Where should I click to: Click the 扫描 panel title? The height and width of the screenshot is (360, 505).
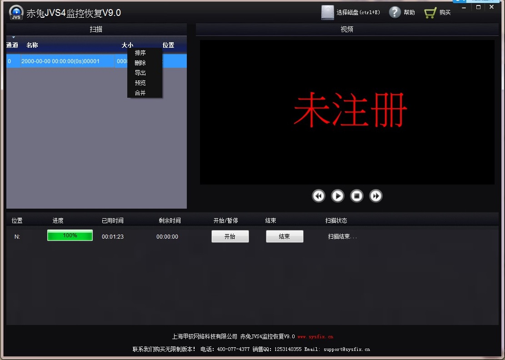(x=96, y=29)
